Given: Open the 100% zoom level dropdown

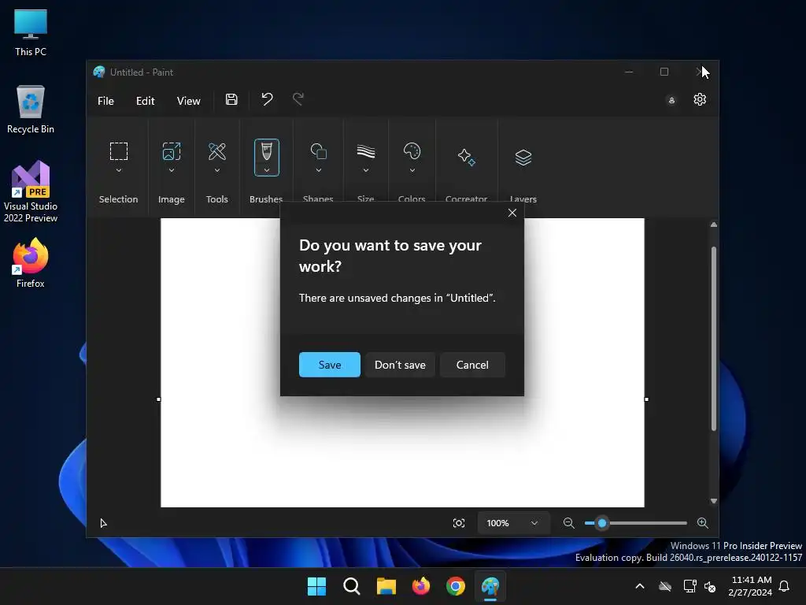Looking at the screenshot, I should coord(513,523).
